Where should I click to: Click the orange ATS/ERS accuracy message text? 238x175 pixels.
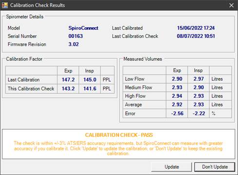(x=118, y=148)
